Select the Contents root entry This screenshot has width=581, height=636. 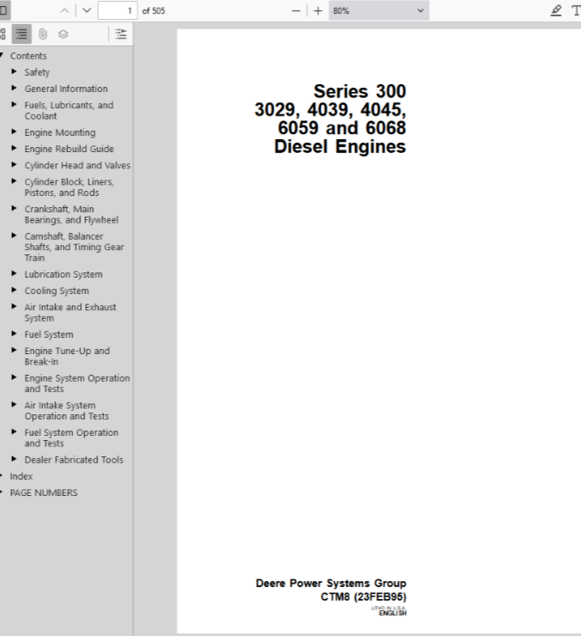click(x=28, y=56)
